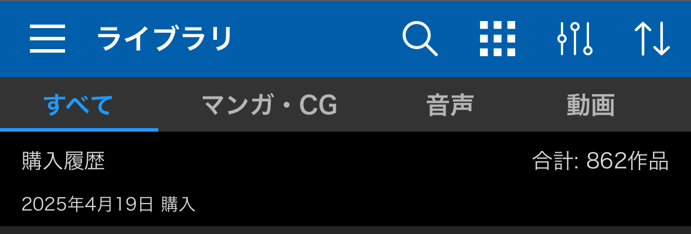The image size is (691, 234).
Task: Switch to grid view with the tiles icon
Action: point(498,39)
